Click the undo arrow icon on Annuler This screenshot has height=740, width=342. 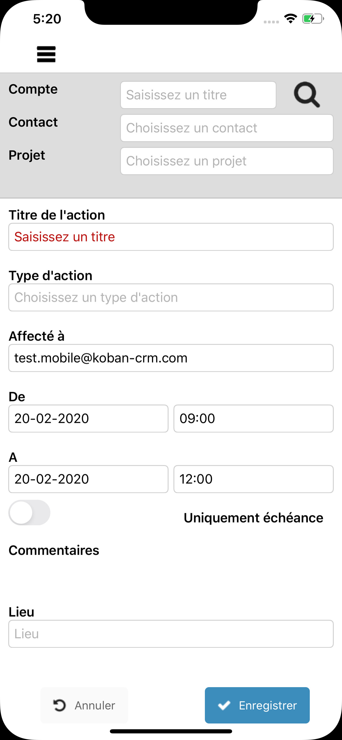(x=59, y=705)
